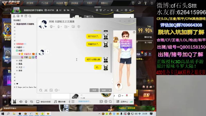Screen dimensions: 206x116
Task: Toggle the 按住Alt说话 checkbox
Action: (x=38, y=102)
